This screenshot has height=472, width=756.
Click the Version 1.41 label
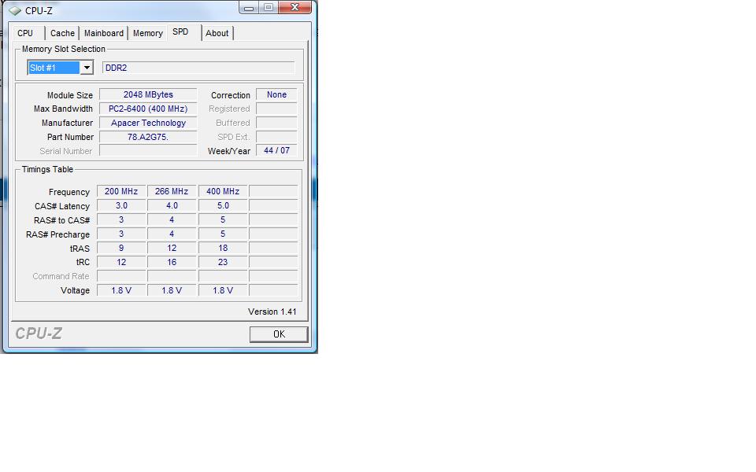[x=272, y=312]
